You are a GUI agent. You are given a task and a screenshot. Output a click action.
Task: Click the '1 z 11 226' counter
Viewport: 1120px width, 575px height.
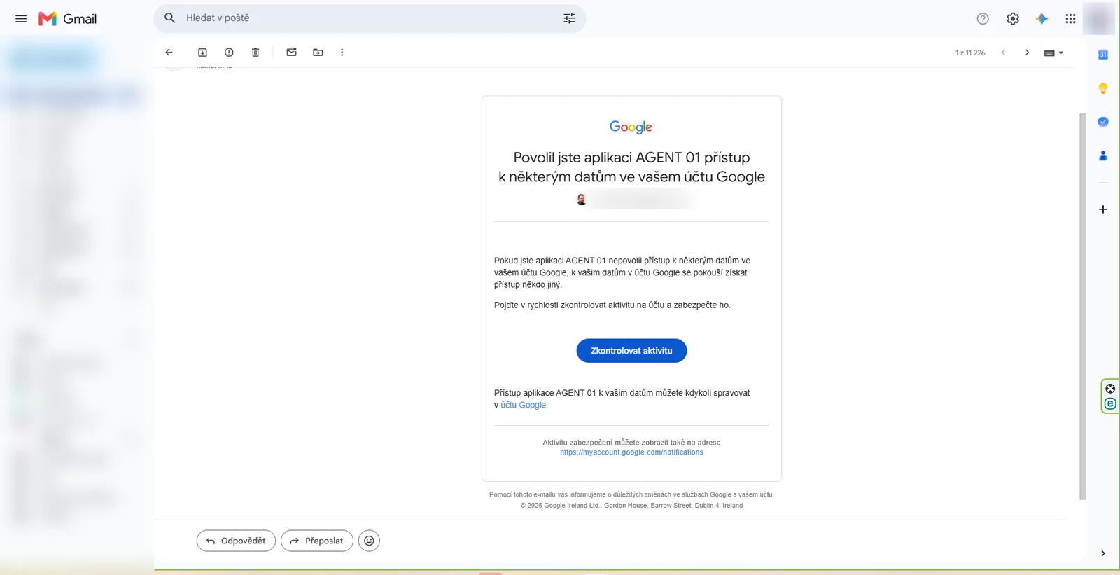tap(970, 53)
